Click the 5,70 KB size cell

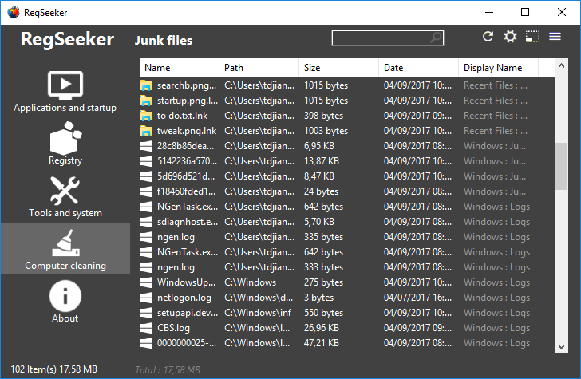point(319,222)
